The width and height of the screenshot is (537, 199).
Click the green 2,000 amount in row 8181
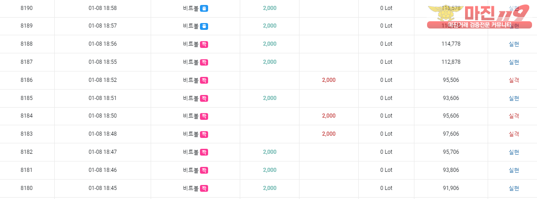270,170
